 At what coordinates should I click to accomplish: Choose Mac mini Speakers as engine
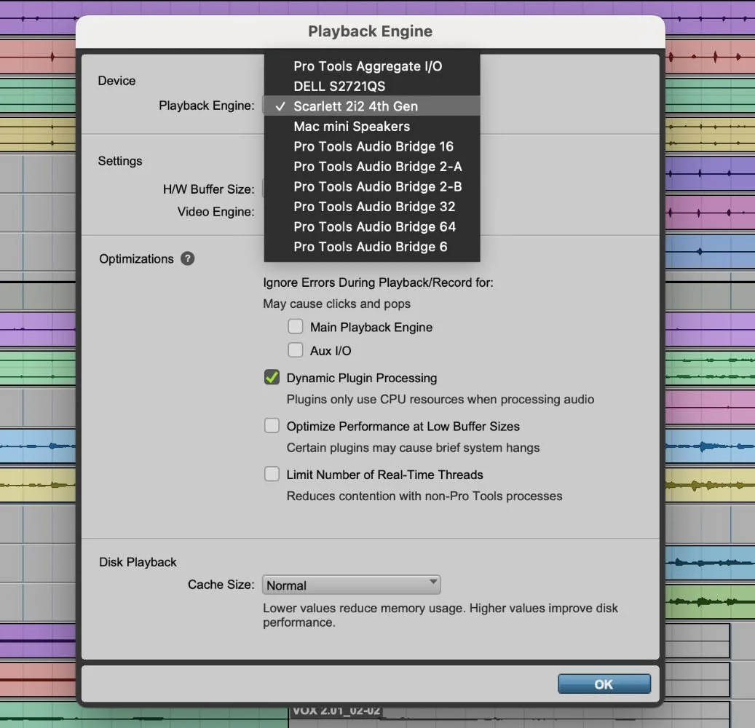[372, 126]
